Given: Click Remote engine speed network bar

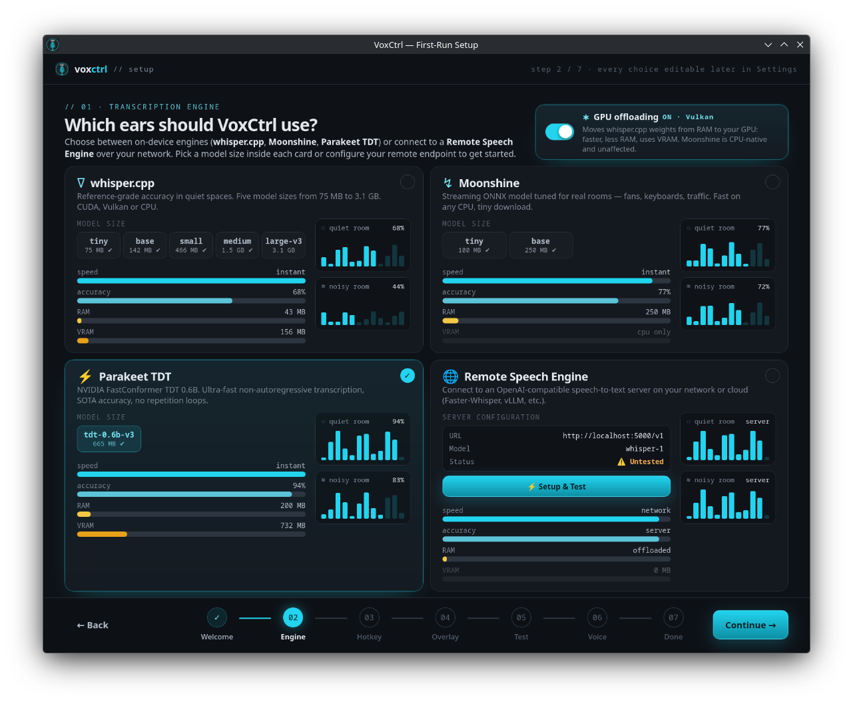Looking at the screenshot, I should click(557, 519).
